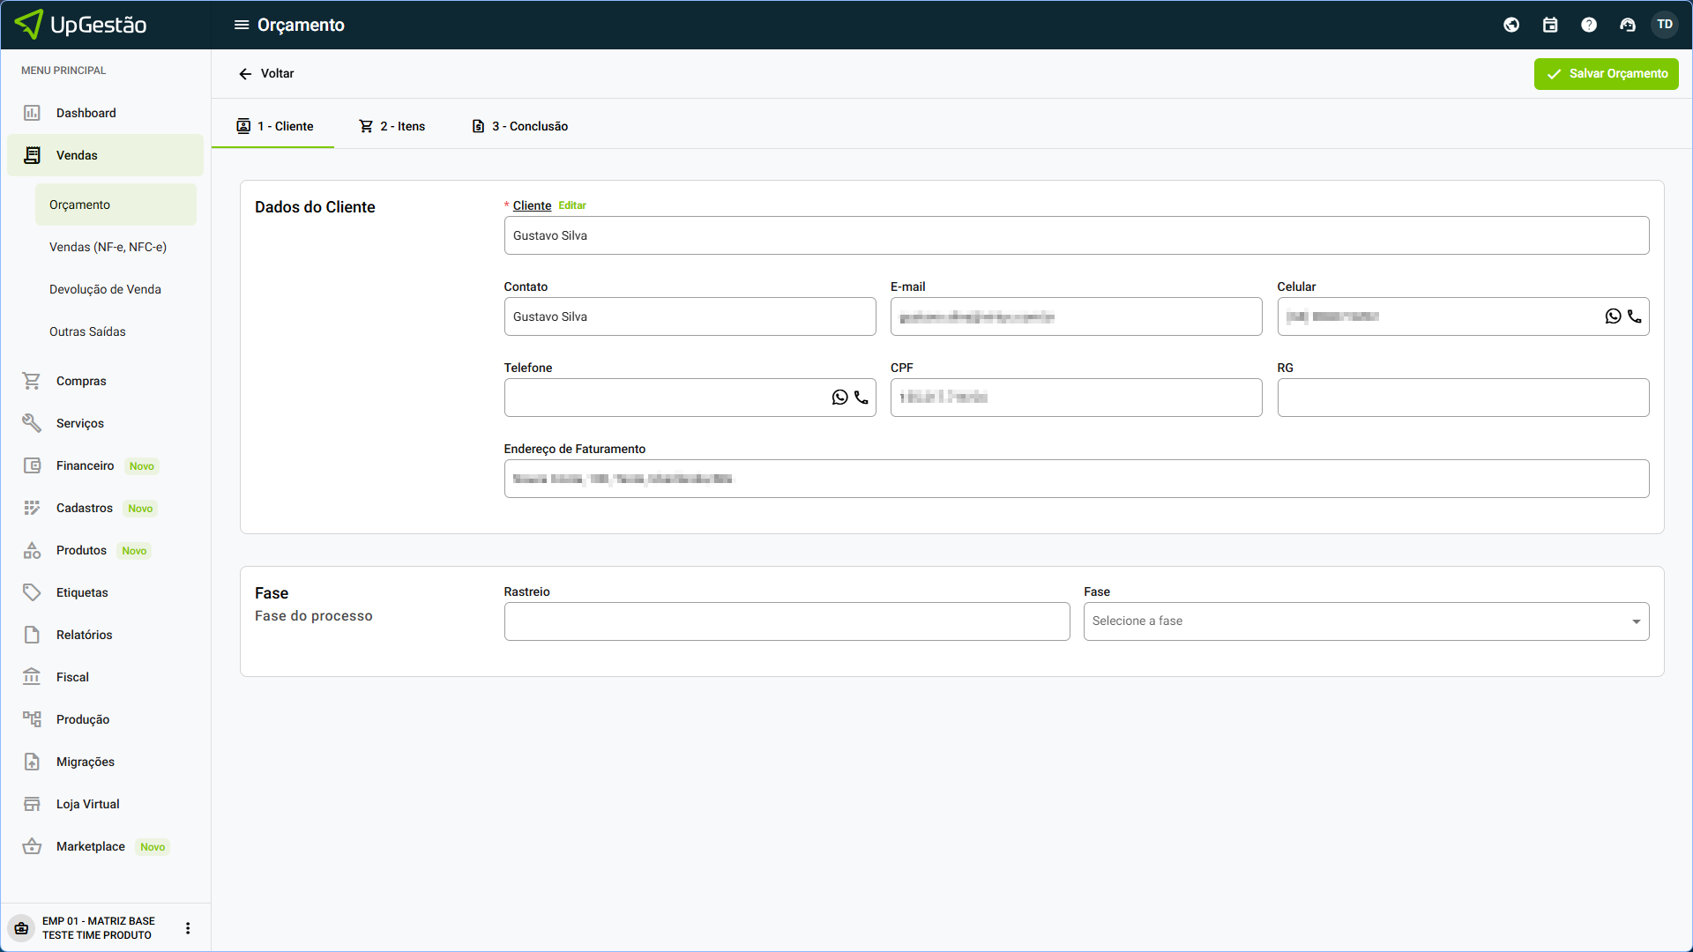Click the phone call icon in Telefone field
The image size is (1693, 952).
click(x=861, y=398)
